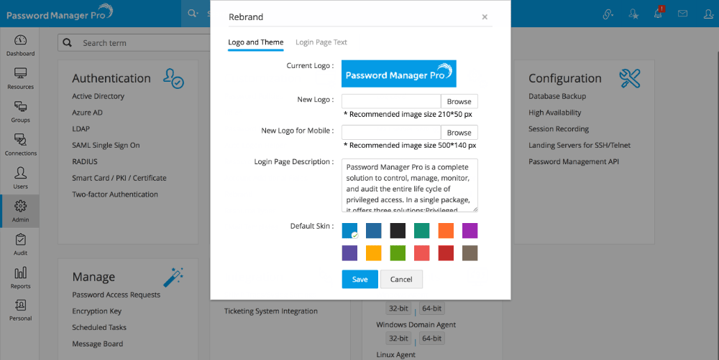Save the rebrand settings

point(359,279)
